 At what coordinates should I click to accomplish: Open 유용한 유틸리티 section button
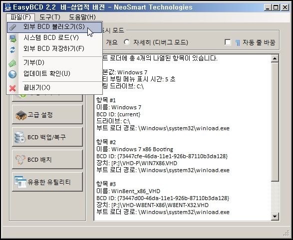pos(47,182)
